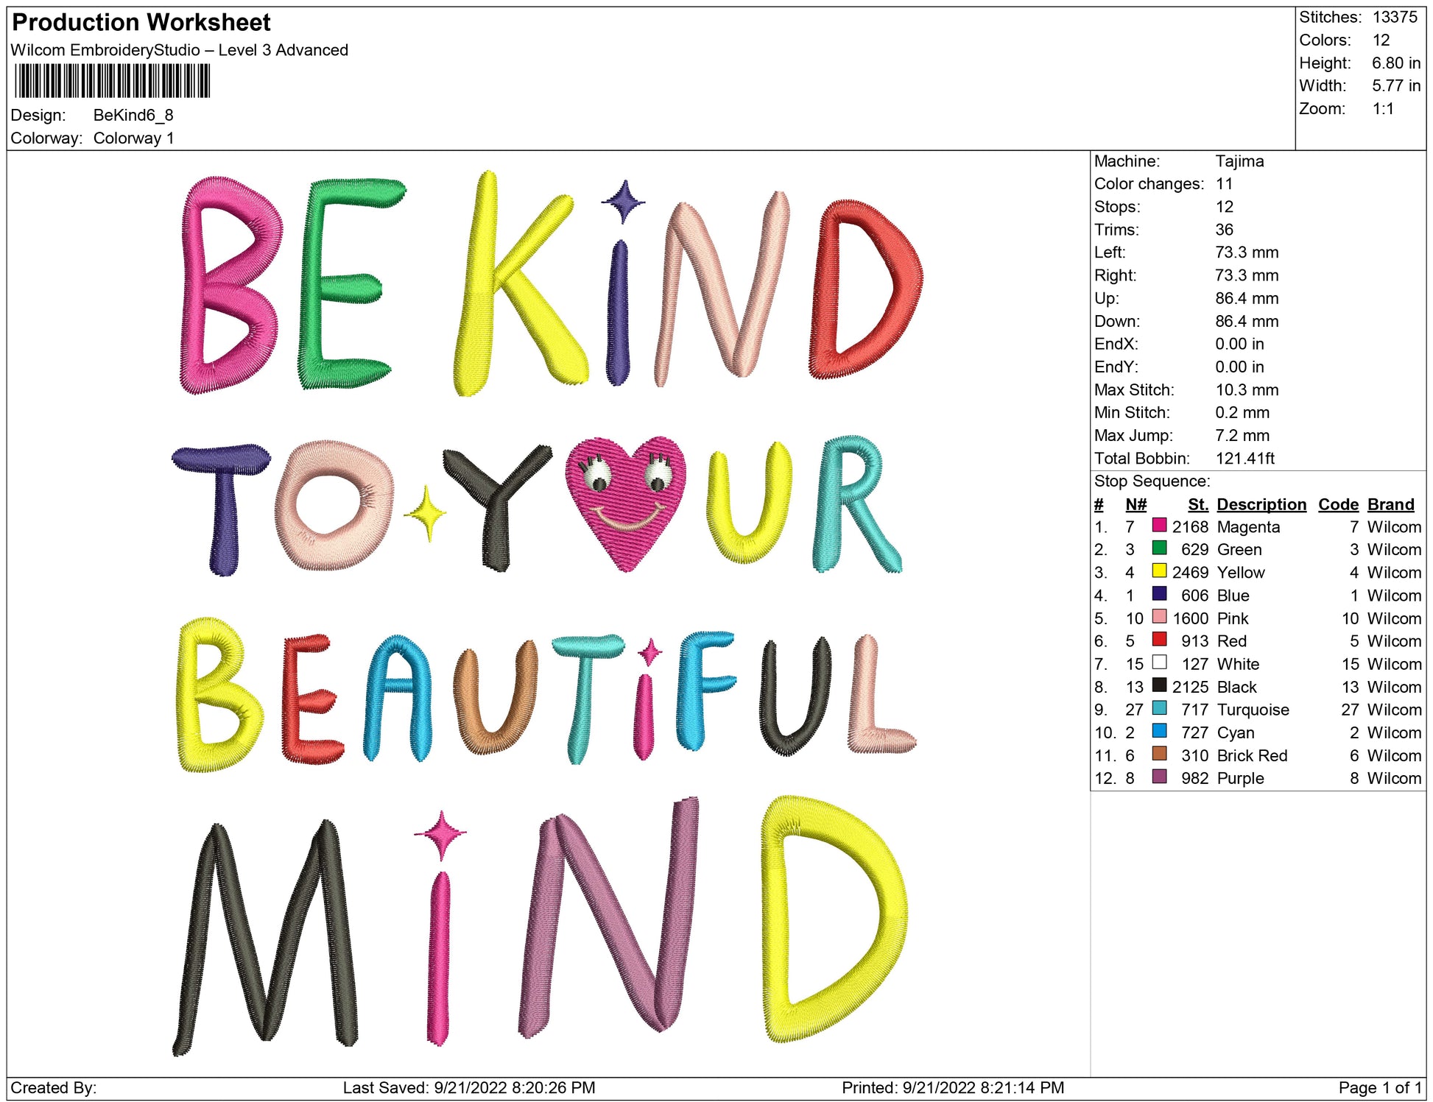
Task: Select the Yellow thread color swatch
Action: point(1158,571)
